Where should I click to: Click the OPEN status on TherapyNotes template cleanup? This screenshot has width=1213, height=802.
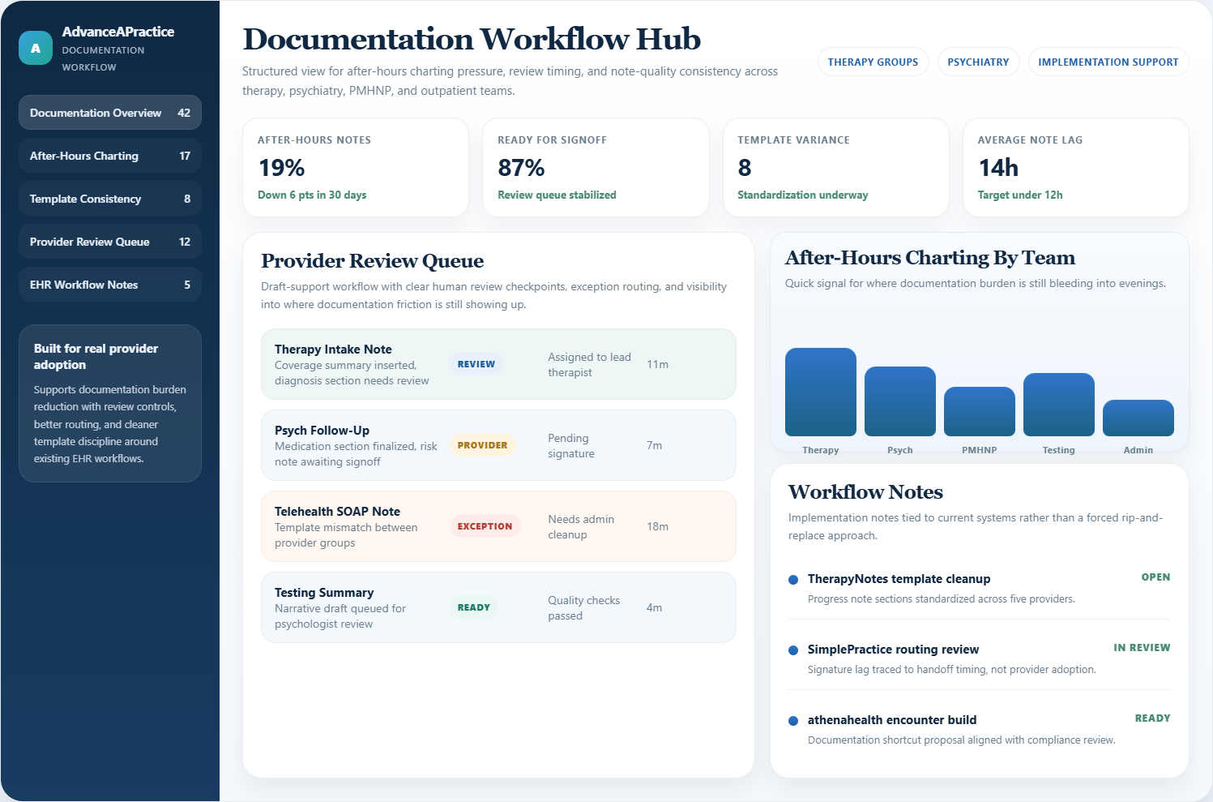point(1155,577)
